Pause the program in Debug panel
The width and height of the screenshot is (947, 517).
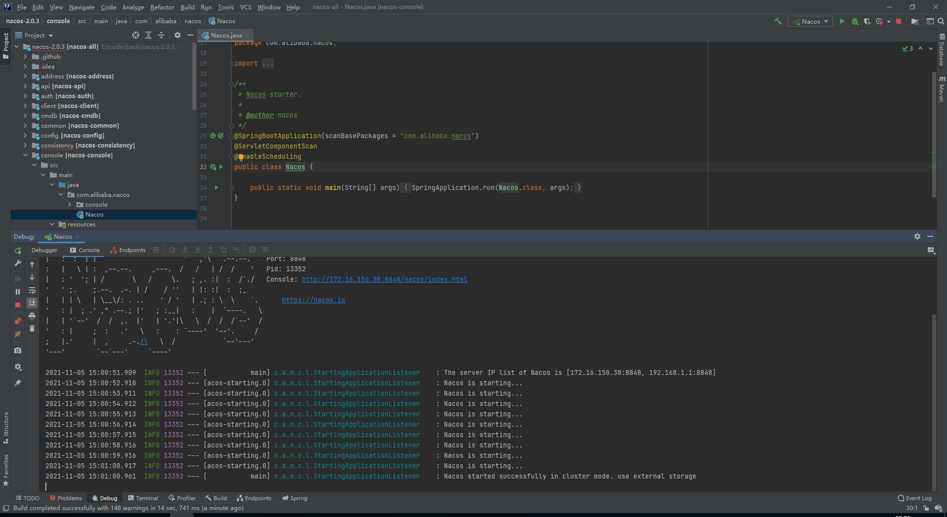point(18,292)
